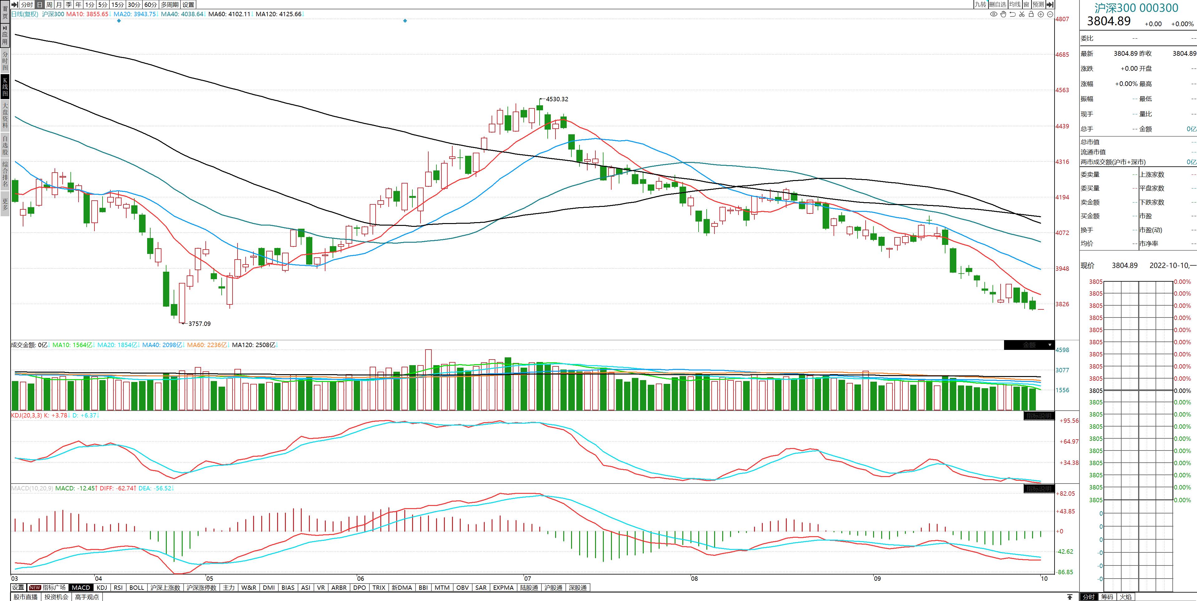Zoom in with the plus circle icon
Screen dimensions: 1197x601
click(x=1041, y=14)
